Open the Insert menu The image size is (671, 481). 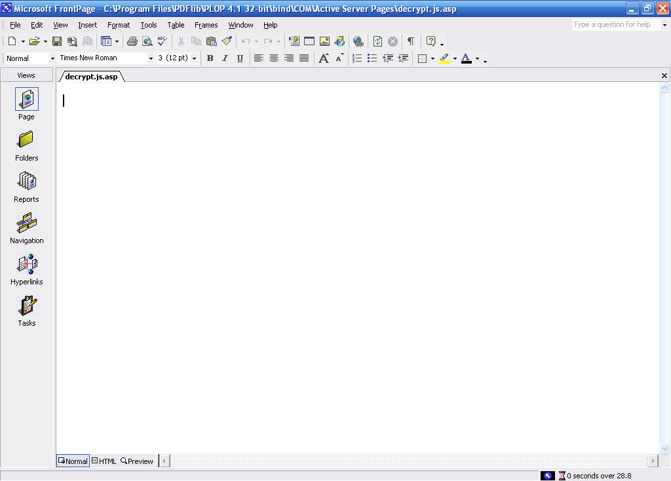tap(87, 26)
